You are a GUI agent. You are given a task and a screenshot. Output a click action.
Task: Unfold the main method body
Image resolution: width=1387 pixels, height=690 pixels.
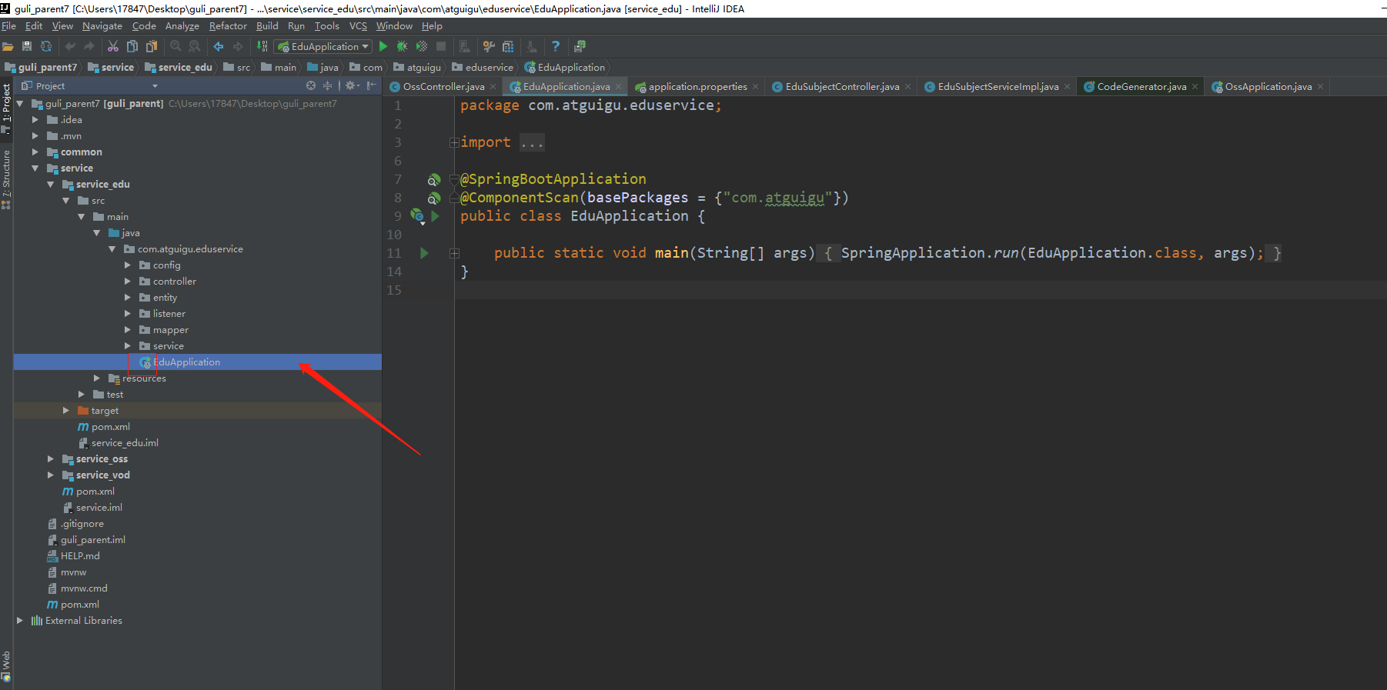coord(454,253)
